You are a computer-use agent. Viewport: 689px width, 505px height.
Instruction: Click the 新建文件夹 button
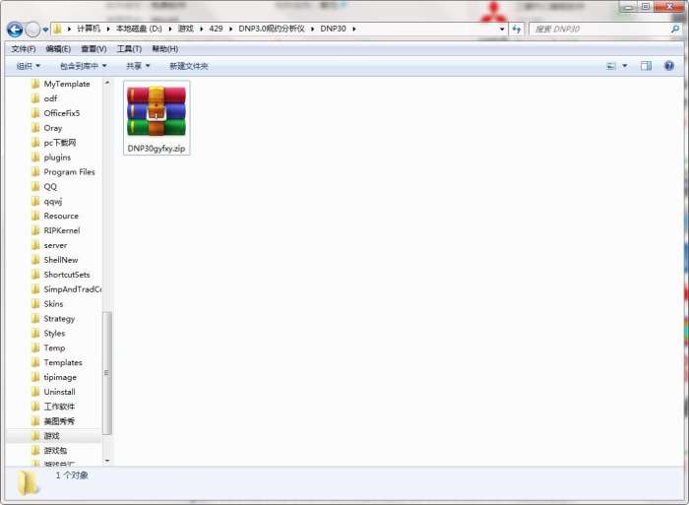pos(189,66)
